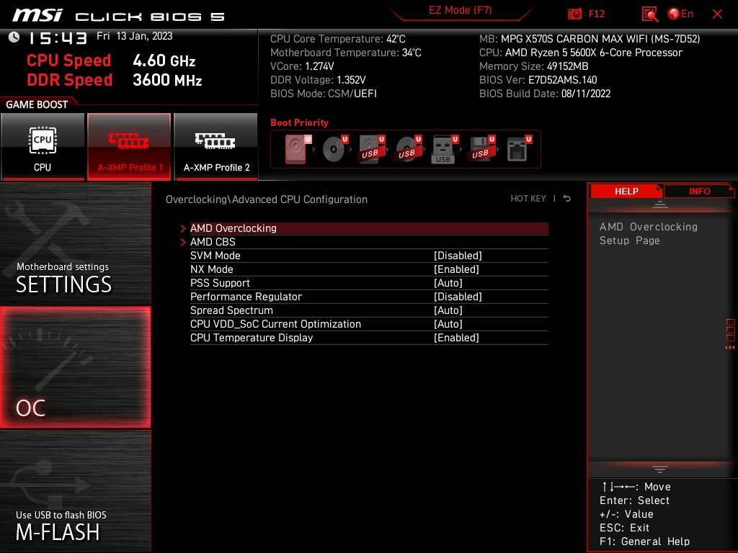
Task: Change language via the En globe icon
Action: tap(680, 14)
